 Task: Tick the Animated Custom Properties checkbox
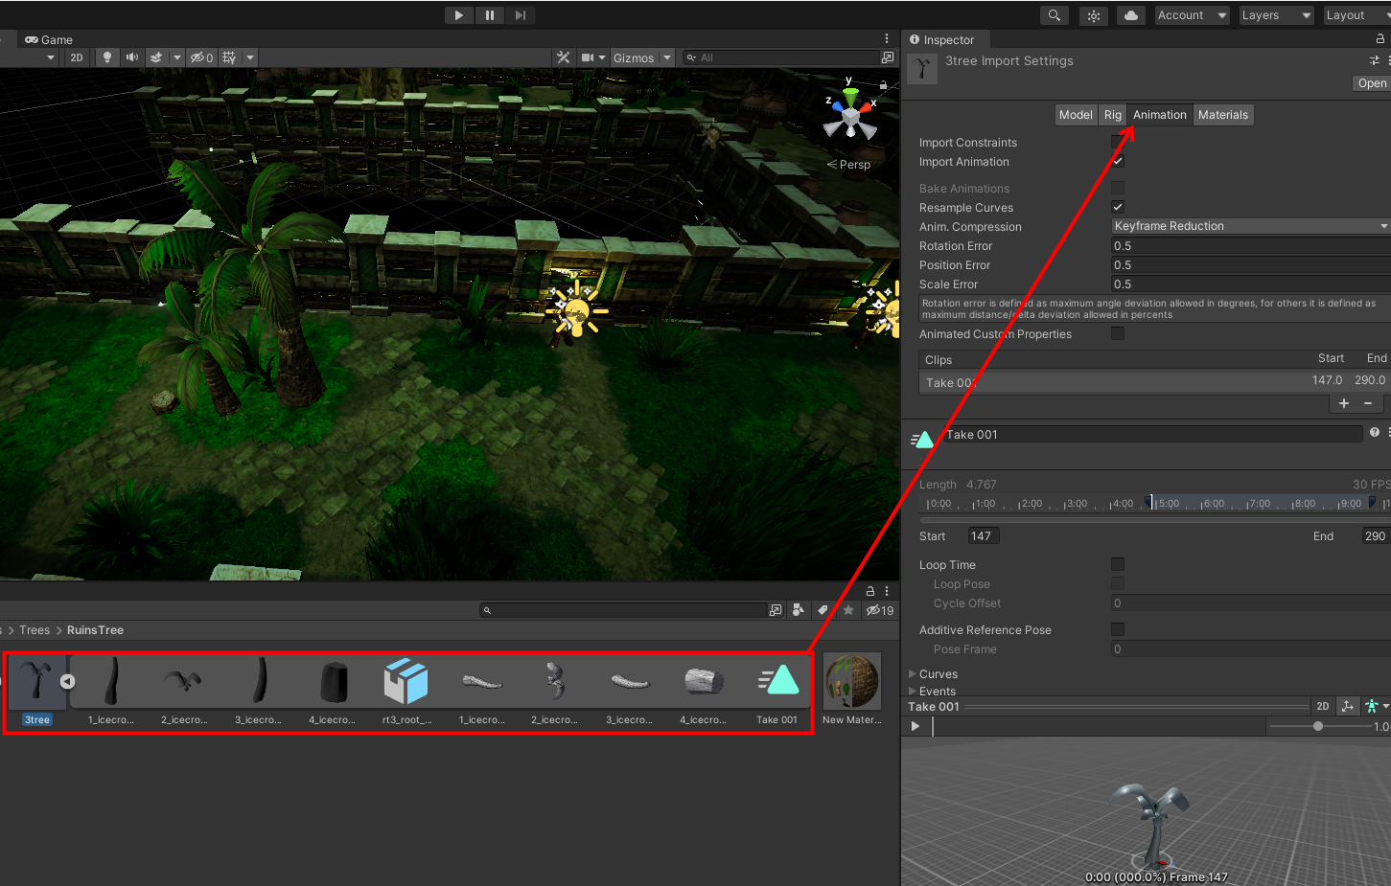click(x=1117, y=334)
